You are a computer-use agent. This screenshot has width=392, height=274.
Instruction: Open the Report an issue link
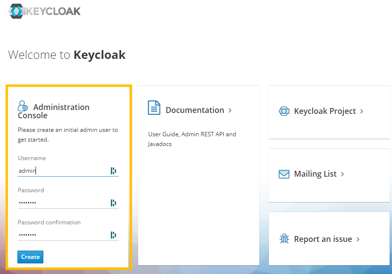coord(323,239)
